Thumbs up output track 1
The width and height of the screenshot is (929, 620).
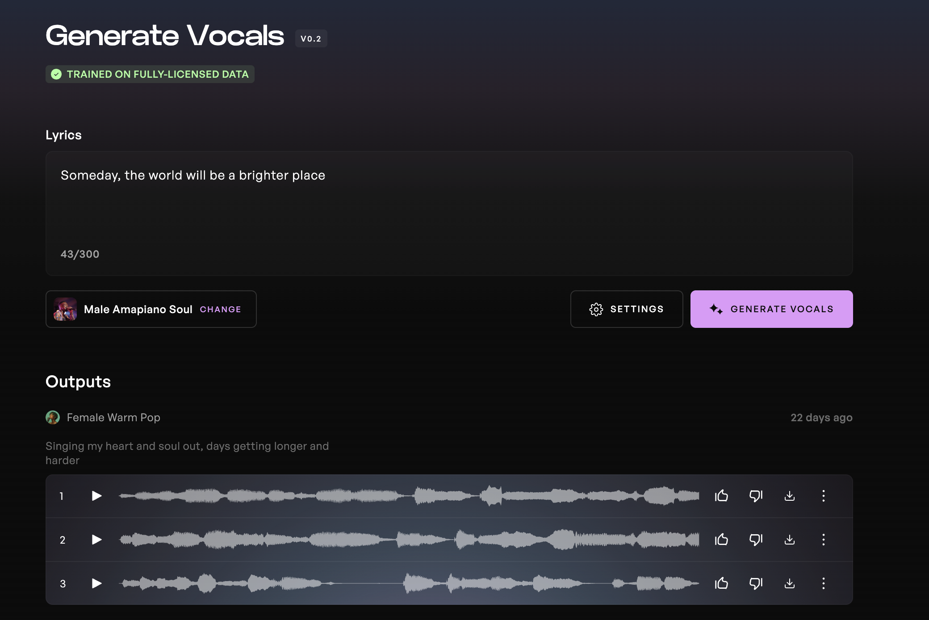point(721,496)
